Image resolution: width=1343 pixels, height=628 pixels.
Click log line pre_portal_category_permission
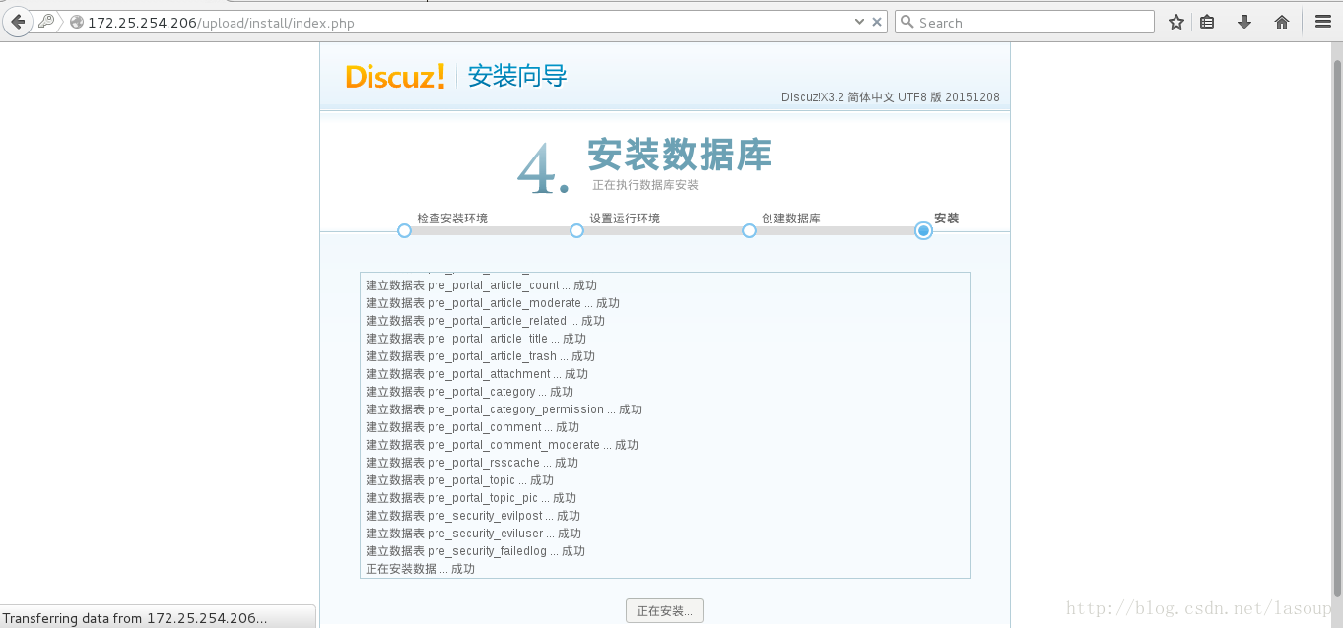click(x=504, y=409)
